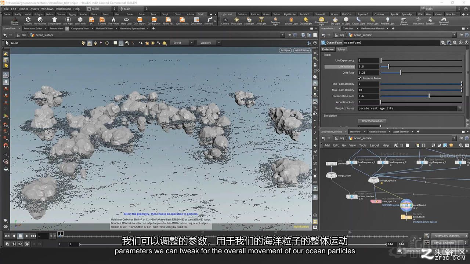The image size is (470, 264).
Task: Open the VDB Textures shelf tool
Action: point(182,21)
